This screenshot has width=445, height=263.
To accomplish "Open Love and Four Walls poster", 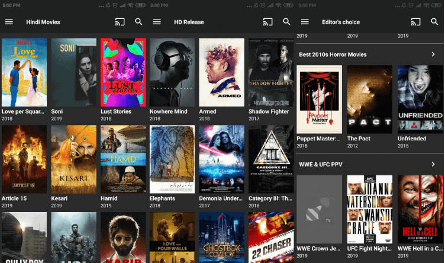I will (x=172, y=238).
